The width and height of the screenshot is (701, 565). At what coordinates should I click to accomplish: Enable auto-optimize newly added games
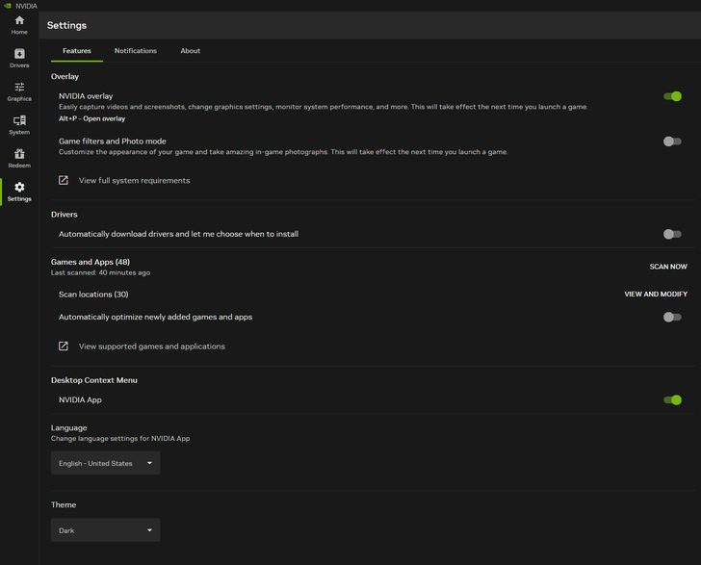[672, 317]
